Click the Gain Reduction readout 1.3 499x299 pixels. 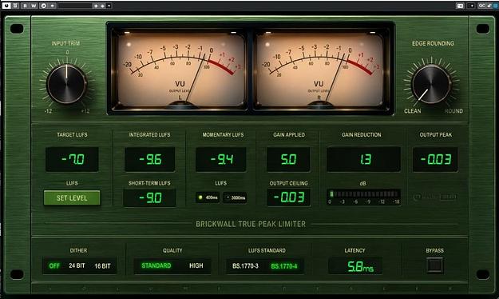click(364, 159)
